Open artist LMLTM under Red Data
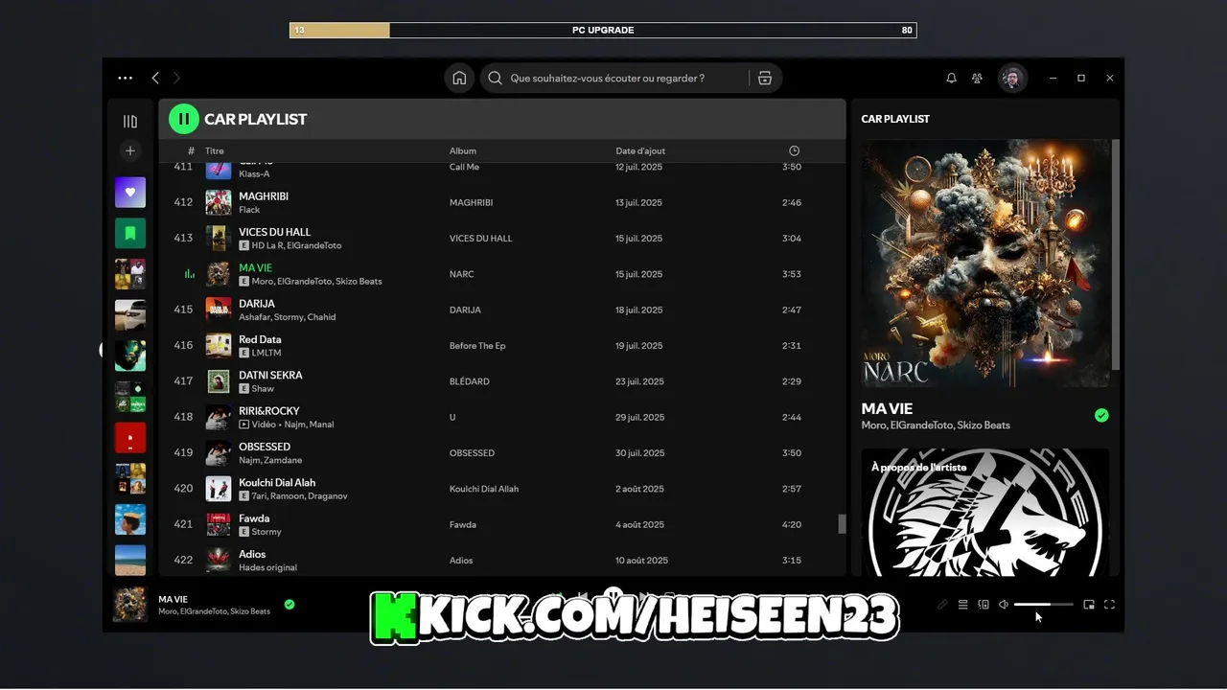This screenshot has height=690, width=1227. click(266, 353)
